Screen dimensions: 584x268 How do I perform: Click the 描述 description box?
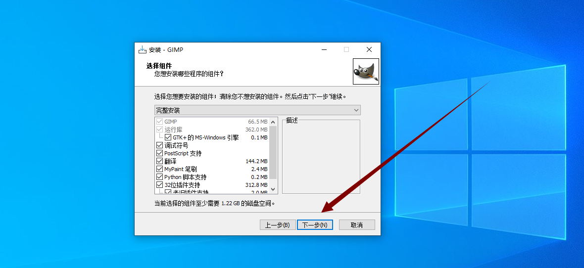[x=321, y=157]
